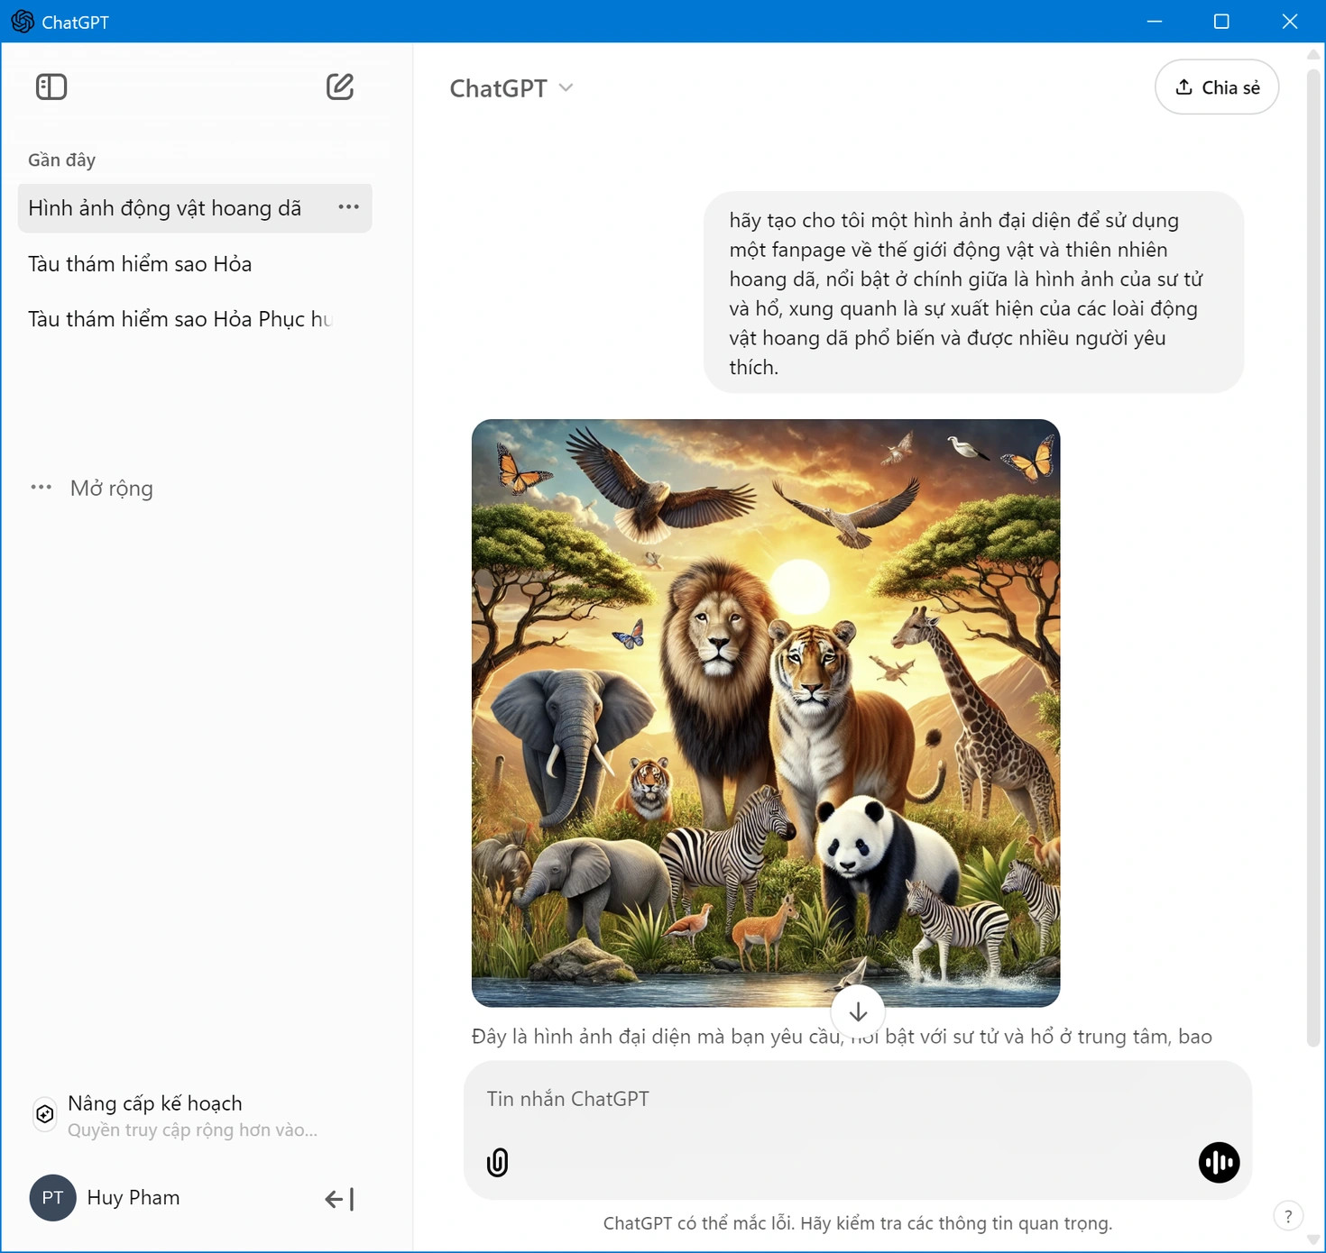Collapse sidebar using bottom arrow icon
This screenshot has width=1326, height=1253.
coord(339,1198)
